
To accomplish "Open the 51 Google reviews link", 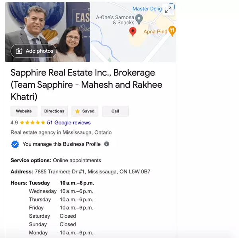I will 69,122.
